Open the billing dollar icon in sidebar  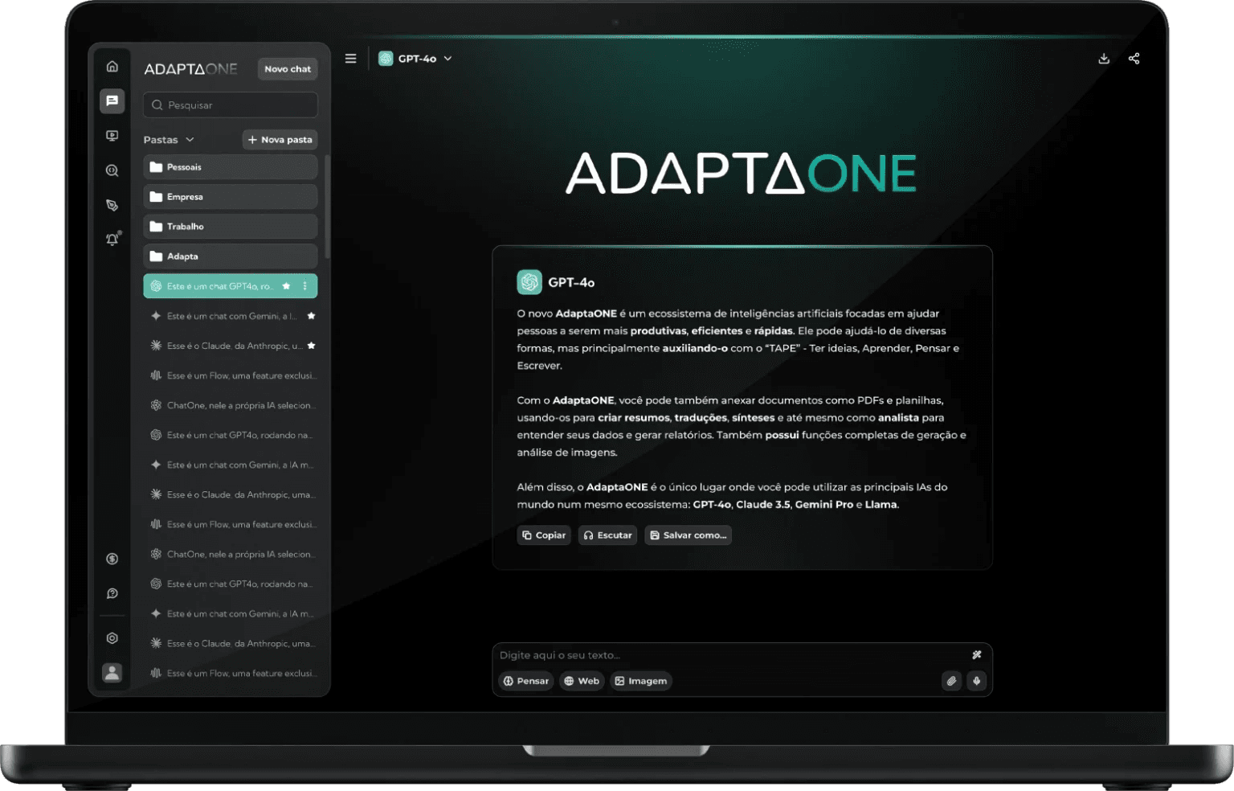(112, 558)
